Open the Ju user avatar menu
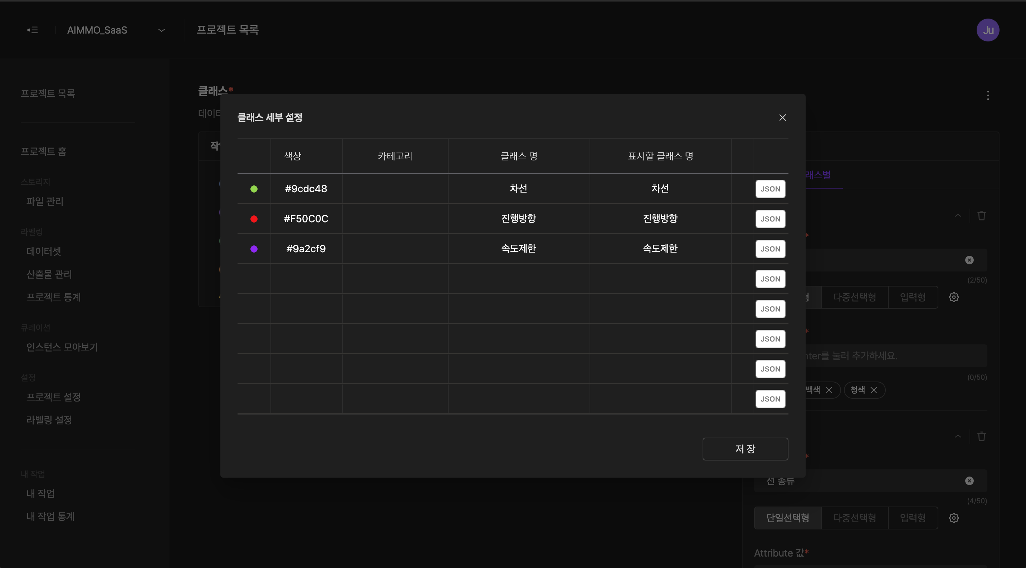The image size is (1026, 568). [x=988, y=30]
